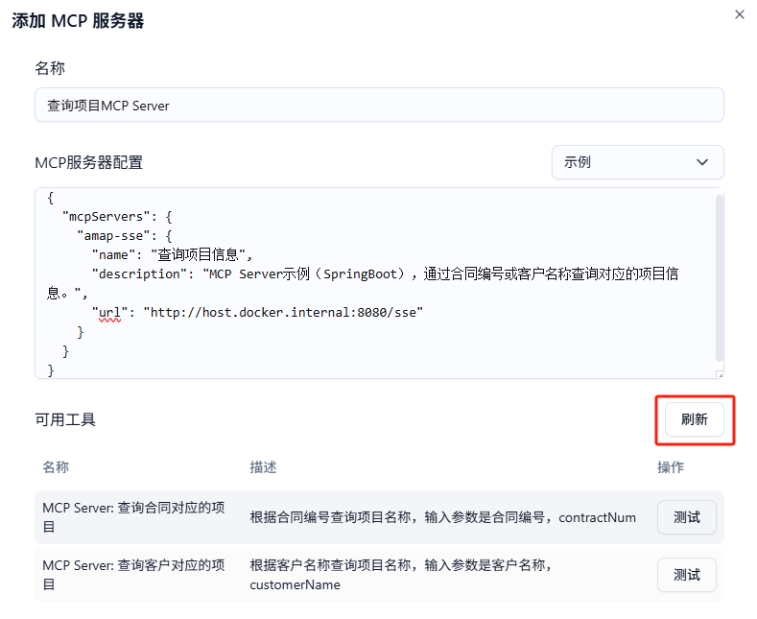This screenshot has height=619, width=757.
Task: Click the "amap-sse" key in config
Action: 115,235
